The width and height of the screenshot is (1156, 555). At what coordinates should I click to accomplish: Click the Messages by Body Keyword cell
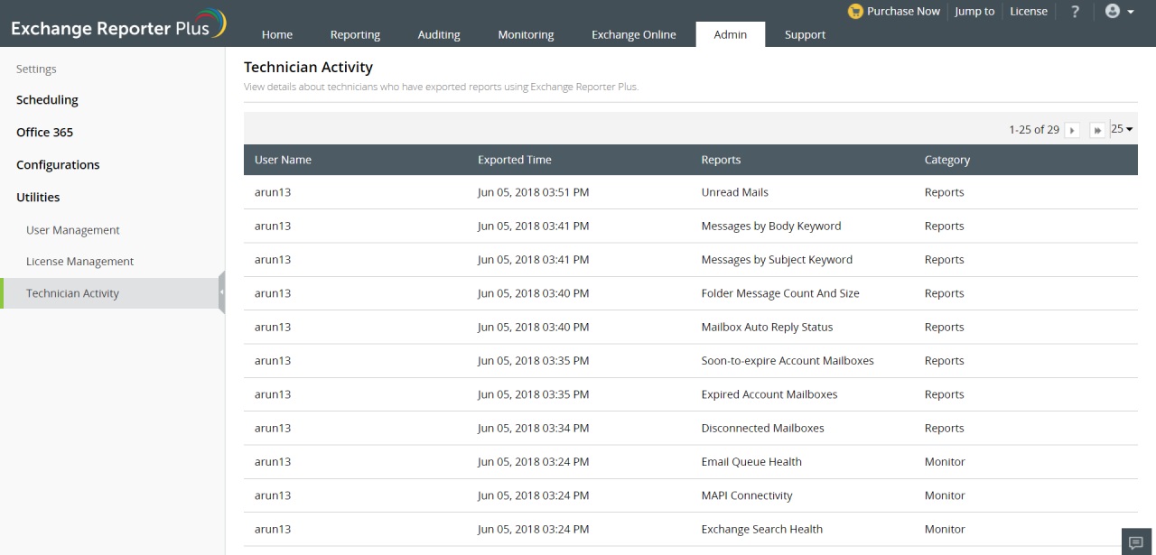pyautogui.click(x=771, y=227)
